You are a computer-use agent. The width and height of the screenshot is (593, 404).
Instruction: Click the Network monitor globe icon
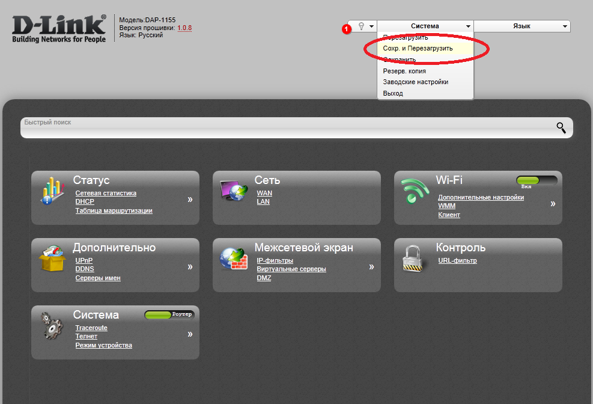tap(233, 191)
